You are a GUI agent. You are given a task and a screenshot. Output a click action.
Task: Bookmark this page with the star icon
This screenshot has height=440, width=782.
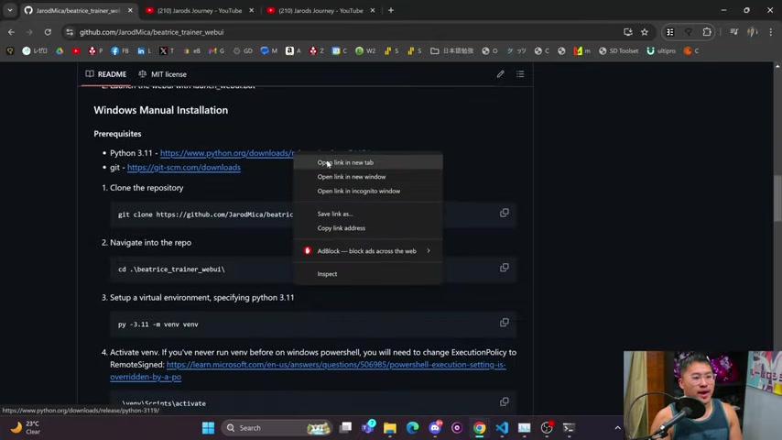tap(645, 32)
